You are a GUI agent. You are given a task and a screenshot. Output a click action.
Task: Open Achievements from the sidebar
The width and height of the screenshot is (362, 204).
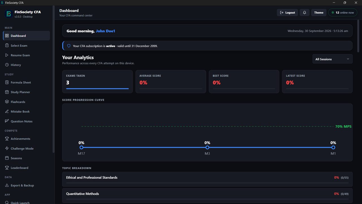click(x=26, y=139)
